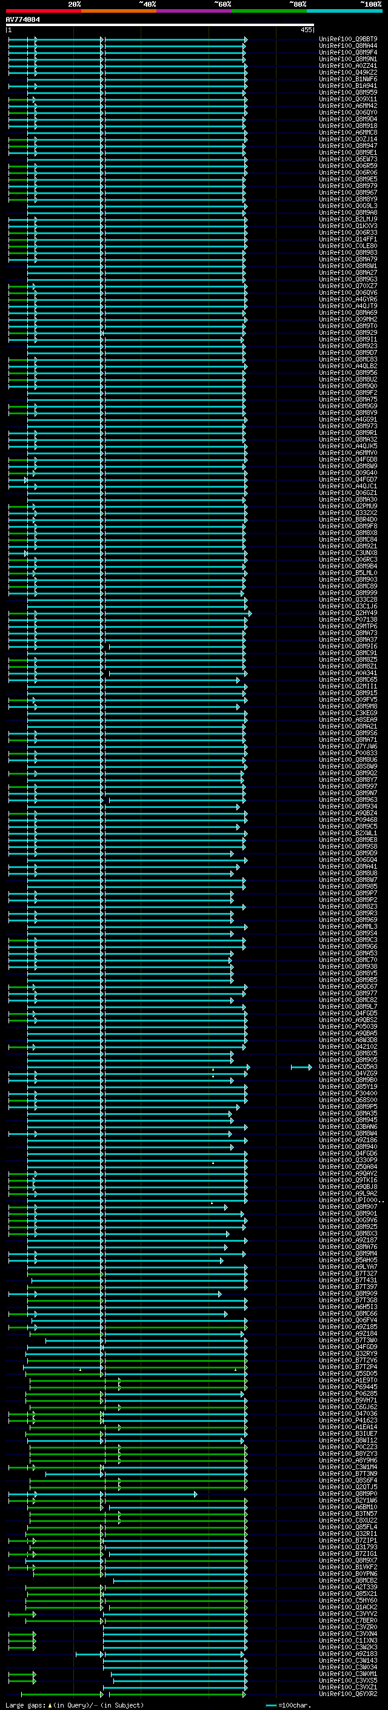Select hit label UniRef100_Q06R59
This screenshot has height=1710, width=388.
348,166
